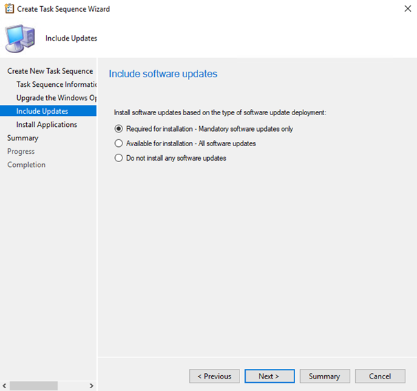Click the Include software updates heading
Screen dimensions: 417x391
tap(163, 74)
